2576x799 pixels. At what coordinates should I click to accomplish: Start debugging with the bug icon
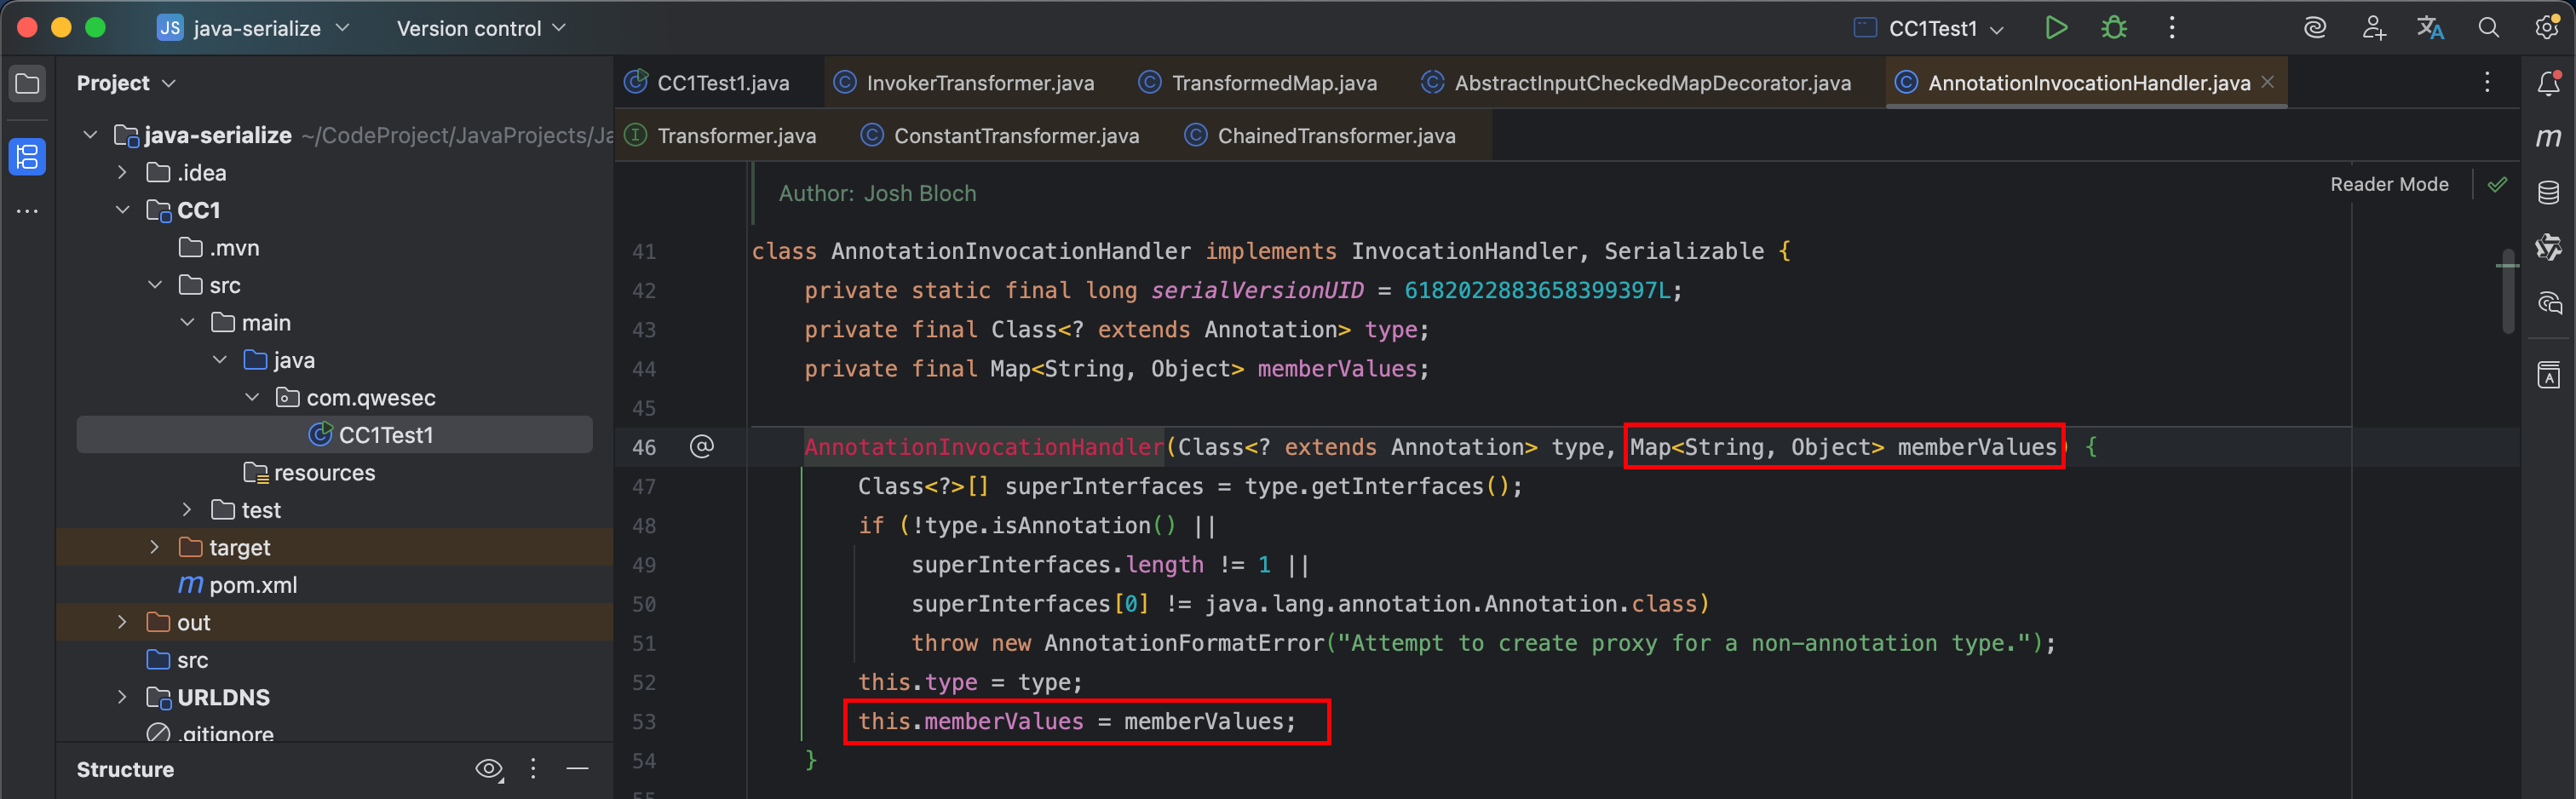pyautogui.click(x=2113, y=28)
